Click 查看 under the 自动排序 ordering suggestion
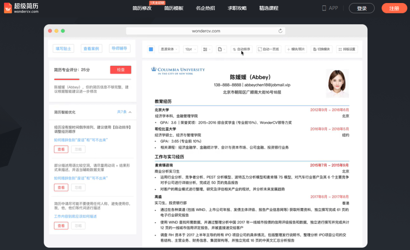Screen dimensions: 410x250 click(x=61, y=149)
